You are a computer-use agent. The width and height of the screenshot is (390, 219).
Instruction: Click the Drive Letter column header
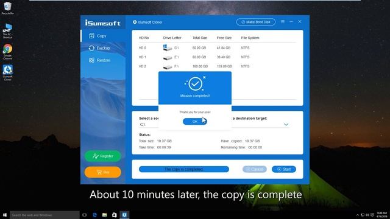[172, 38]
